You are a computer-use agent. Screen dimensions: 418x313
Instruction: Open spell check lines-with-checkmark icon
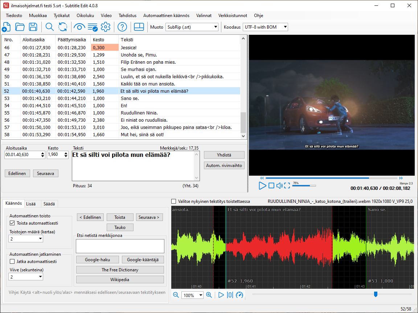pyautogui.click(x=93, y=27)
